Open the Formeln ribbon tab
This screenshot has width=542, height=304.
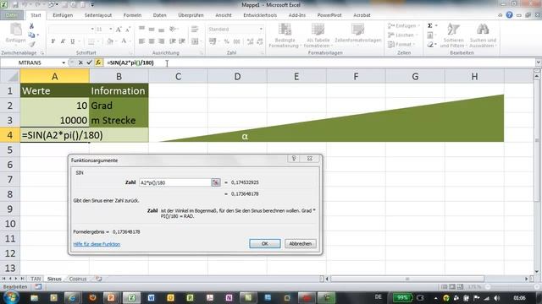[132, 15]
